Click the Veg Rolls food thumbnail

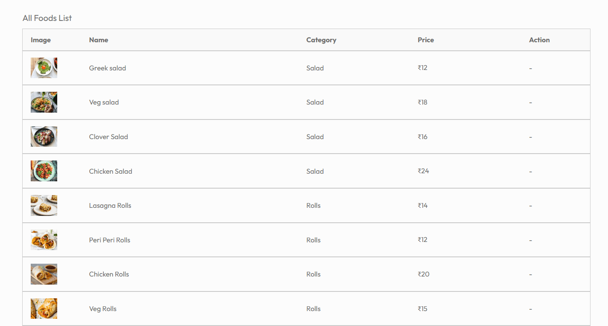click(44, 309)
